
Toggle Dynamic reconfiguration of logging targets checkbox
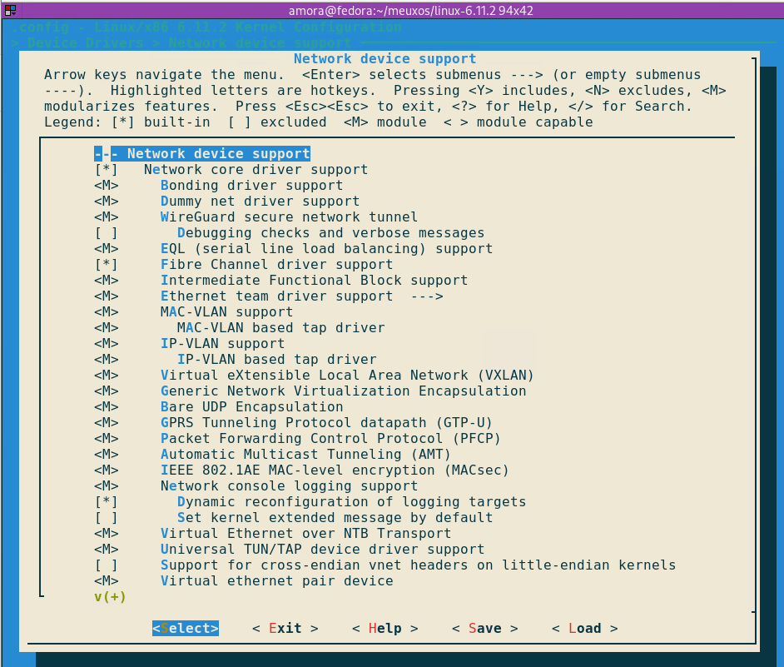[106, 502]
